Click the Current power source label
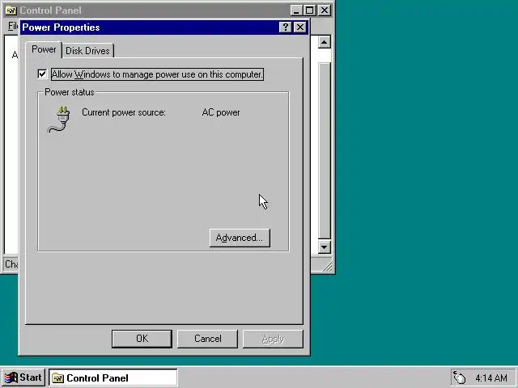Viewport: 518px width, 388px height. [x=124, y=112]
